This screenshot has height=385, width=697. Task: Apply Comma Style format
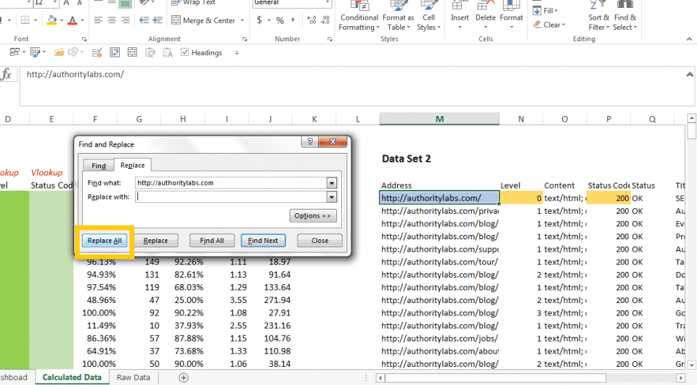point(293,20)
